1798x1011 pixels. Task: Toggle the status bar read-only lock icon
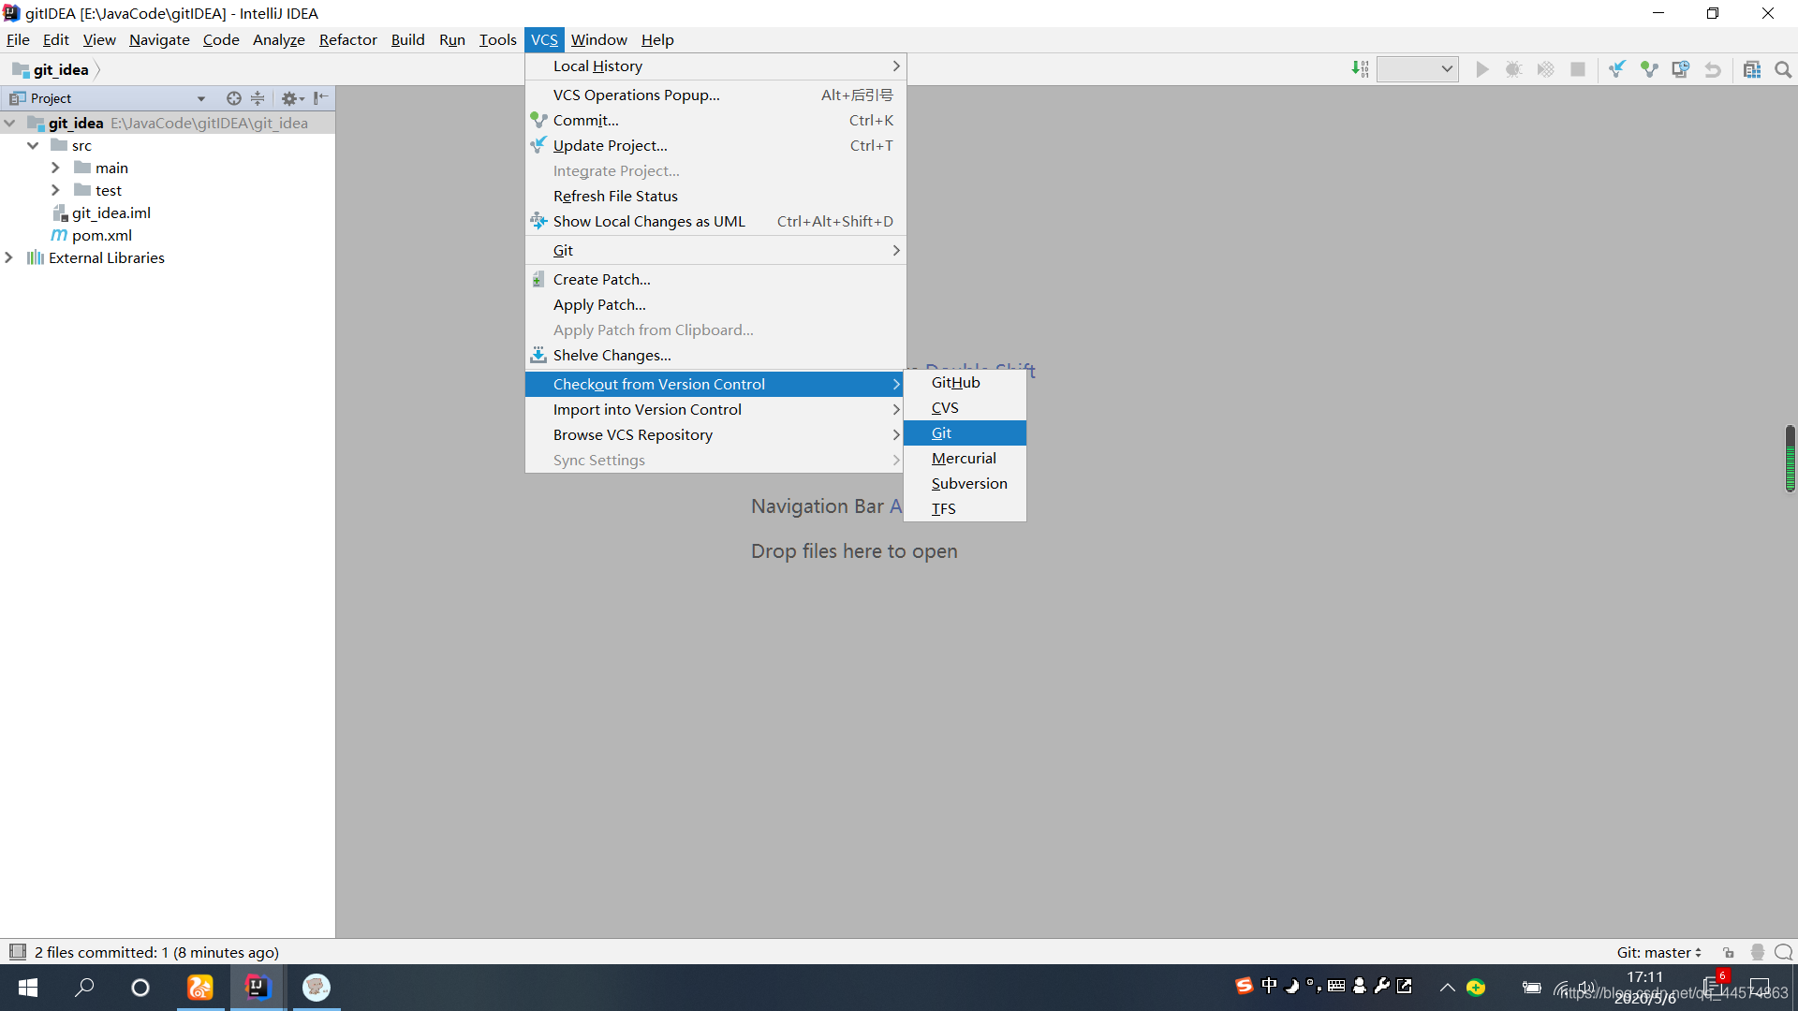[x=1729, y=952]
